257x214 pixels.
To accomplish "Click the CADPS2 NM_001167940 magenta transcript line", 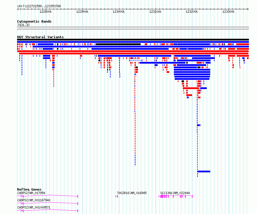I will 48,203.
